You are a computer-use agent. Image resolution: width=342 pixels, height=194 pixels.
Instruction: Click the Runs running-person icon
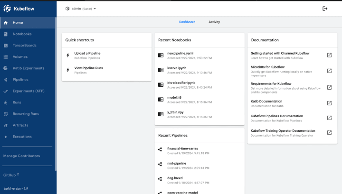point(6,102)
